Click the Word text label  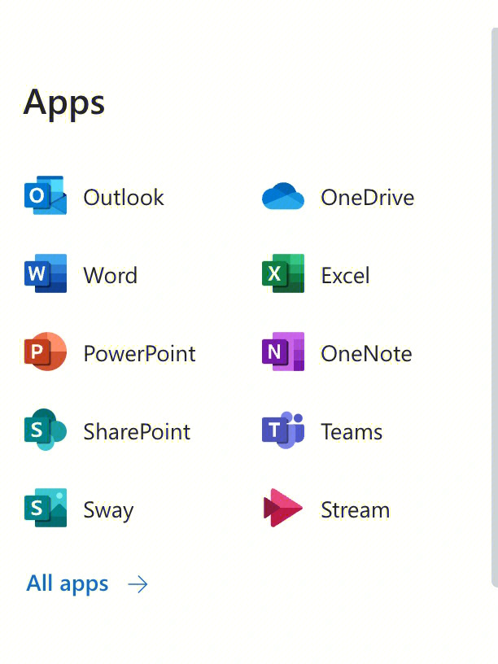[x=111, y=276]
